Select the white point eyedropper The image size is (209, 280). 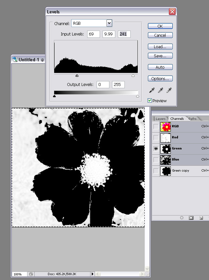tap(169, 90)
